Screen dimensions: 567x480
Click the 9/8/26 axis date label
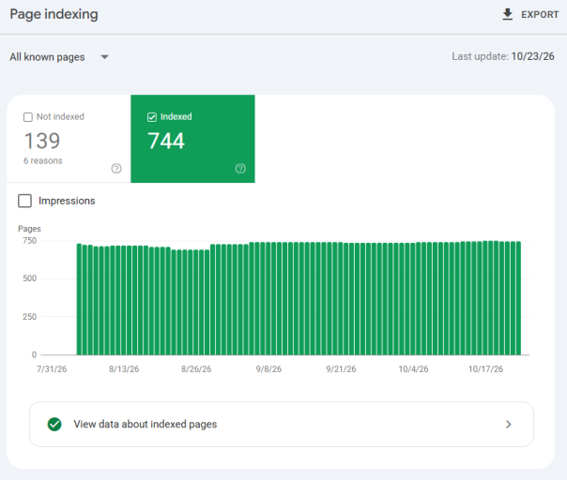(x=268, y=369)
